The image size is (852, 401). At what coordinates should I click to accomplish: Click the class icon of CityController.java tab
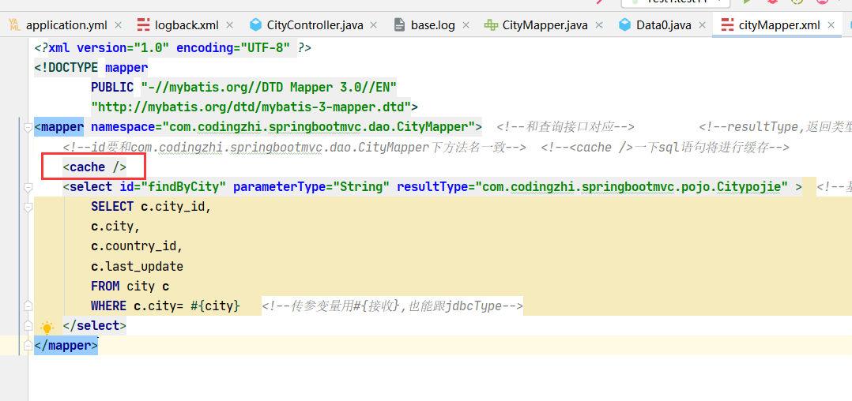[x=256, y=24]
